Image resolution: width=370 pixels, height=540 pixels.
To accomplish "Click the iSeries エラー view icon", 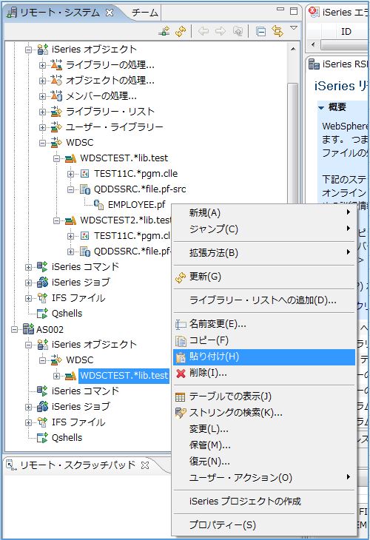I will [x=314, y=12].
